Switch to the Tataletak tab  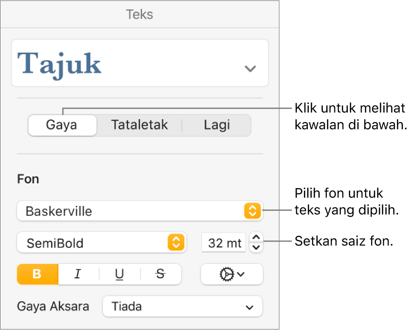[x=140, y=125]
